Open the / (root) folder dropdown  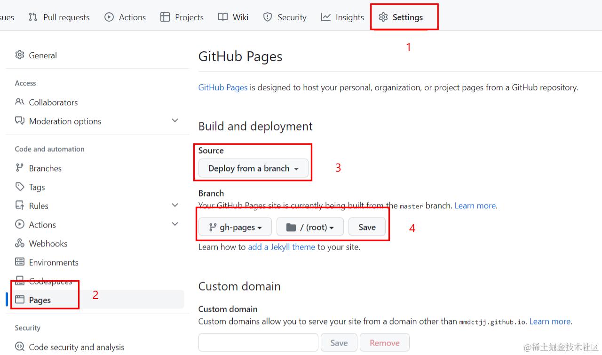pos(310,227)
